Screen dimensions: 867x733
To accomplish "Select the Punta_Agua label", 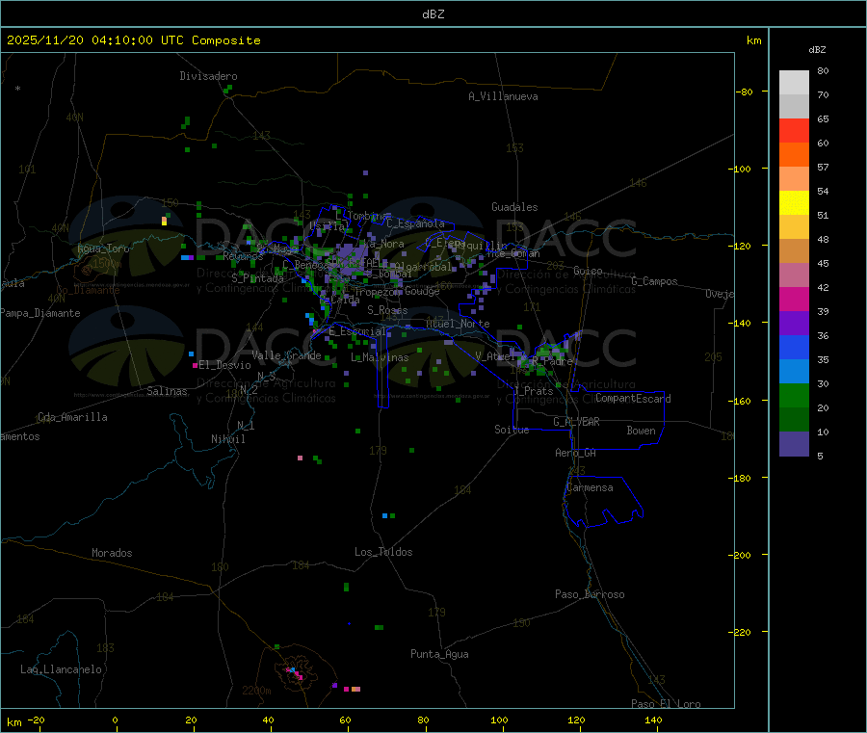I will coord(439,654).
